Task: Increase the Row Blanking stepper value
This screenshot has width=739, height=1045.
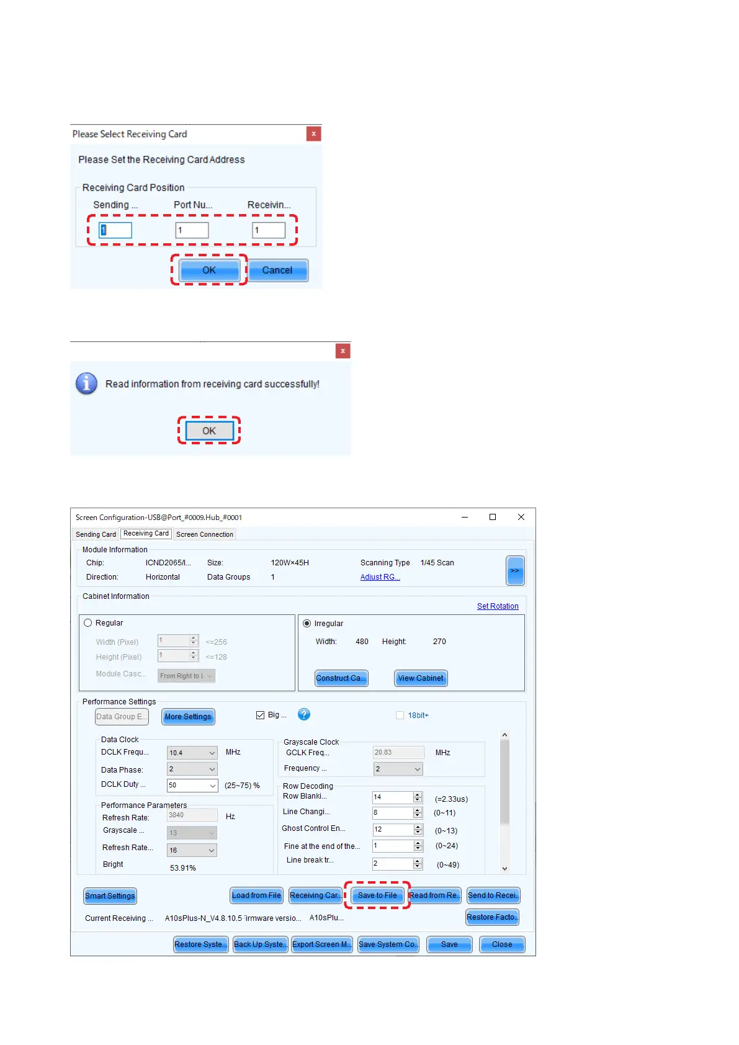Action: (418, 794)
